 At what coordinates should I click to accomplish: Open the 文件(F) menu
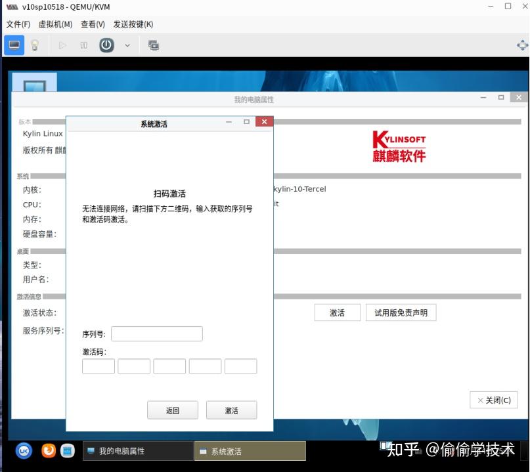point(18,24)
